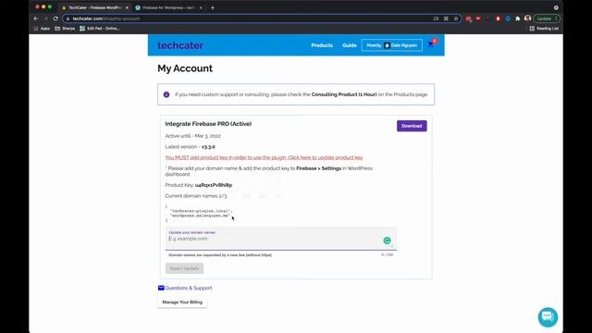Click the red update product key link
This screenshot has width=592, height=333.
pos(264,157)
